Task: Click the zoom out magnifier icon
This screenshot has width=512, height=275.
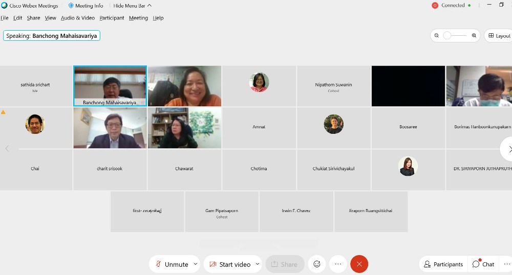Action: [x=437, y=36]
